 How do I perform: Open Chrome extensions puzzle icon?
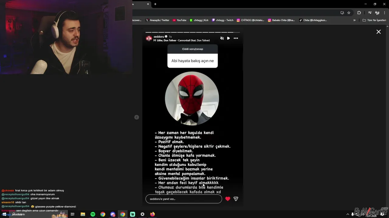point(359,13)
